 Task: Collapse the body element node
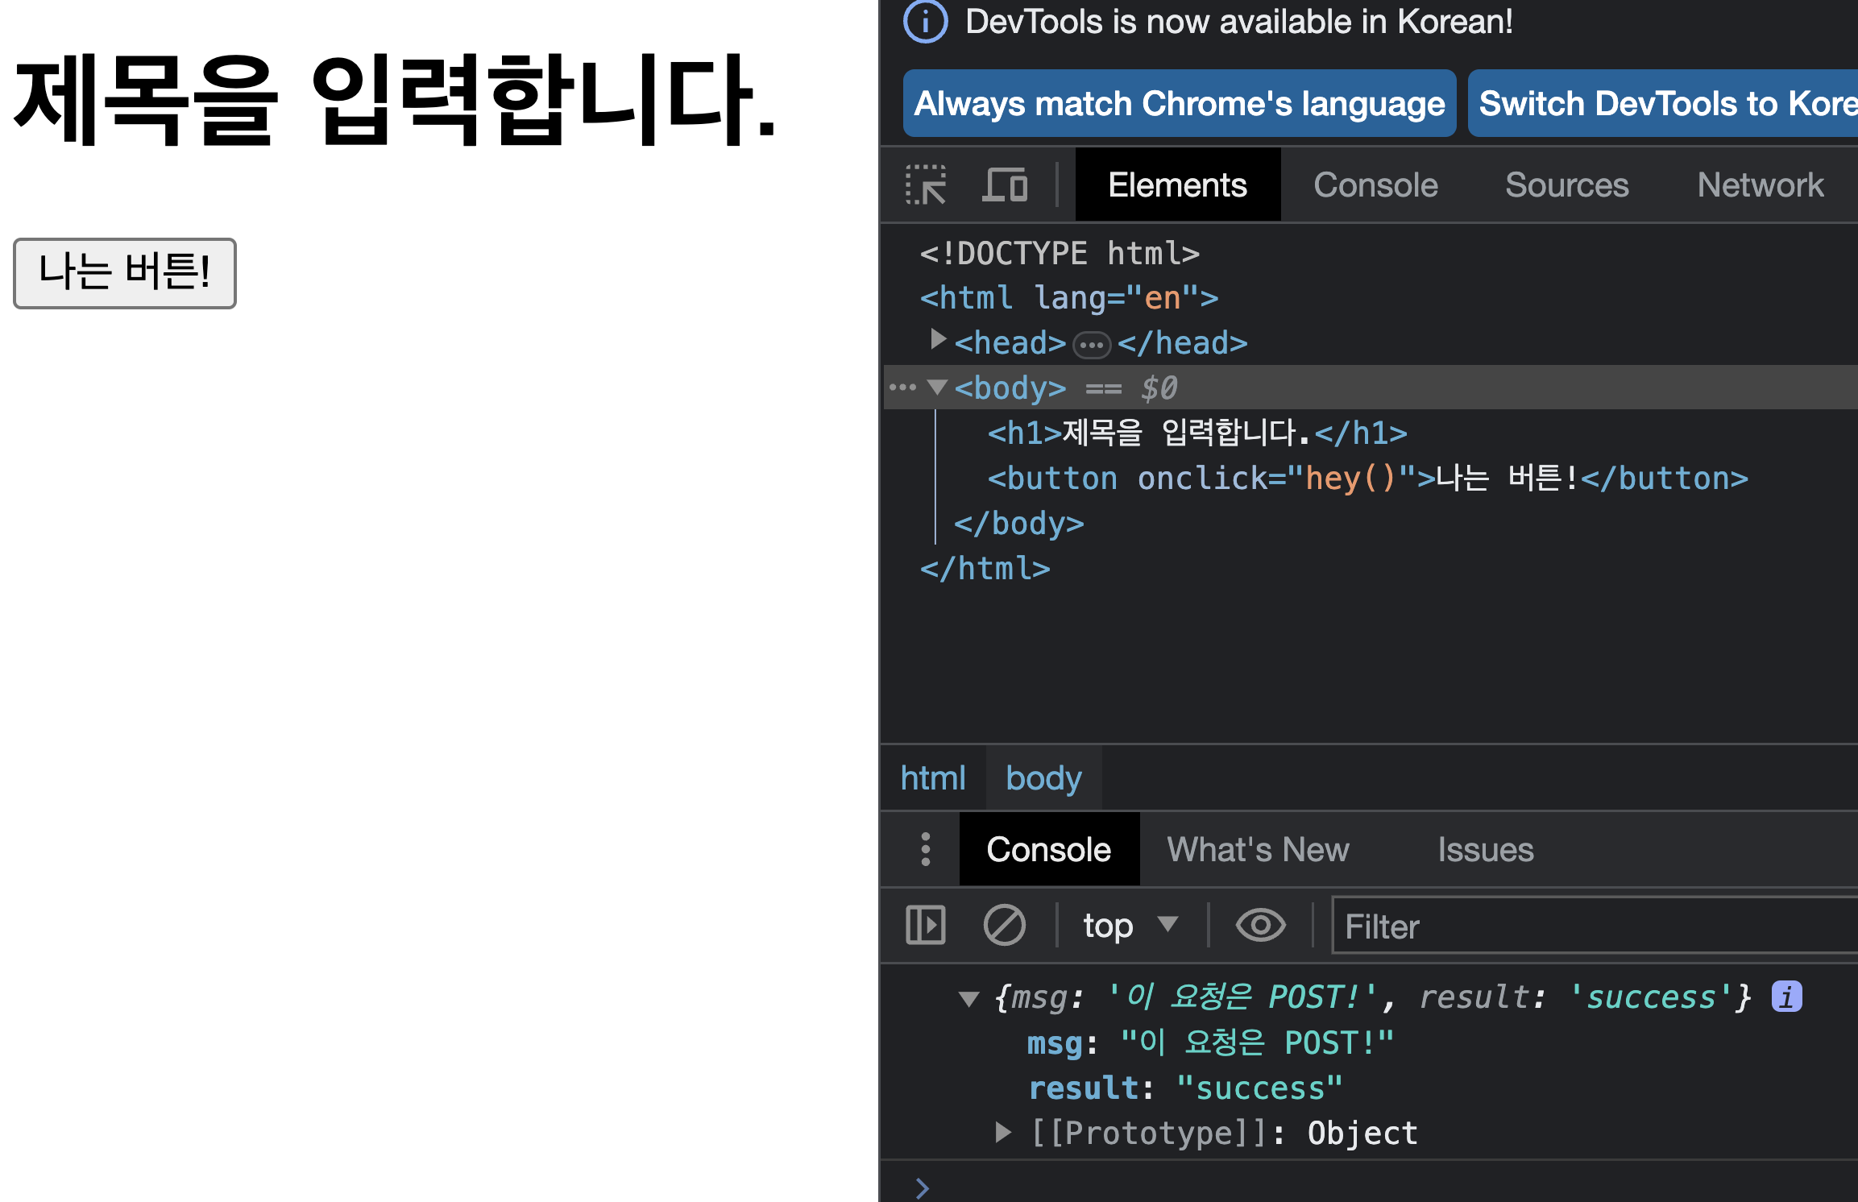coord(937,387)
